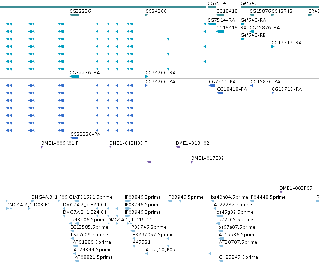Screen dimensions: 319x263
Task: Select transcript Gef64C-RB
Action: click(253, 35)
